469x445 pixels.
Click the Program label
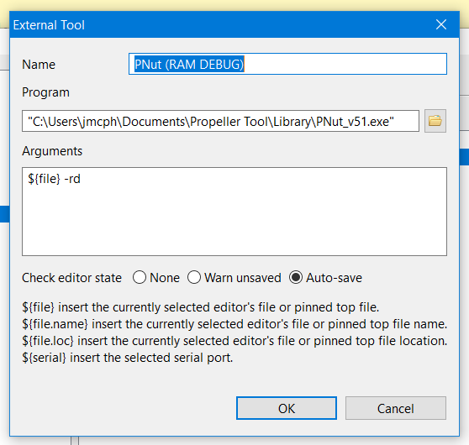tap(45, 92)
